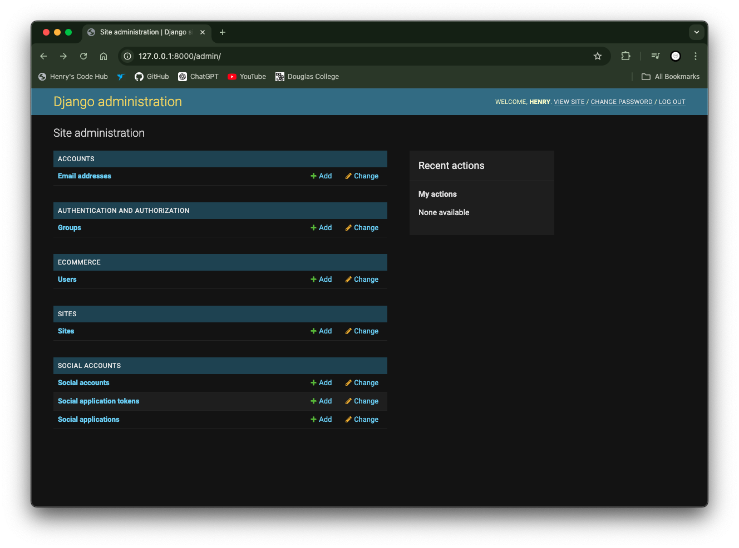Click the 'My actions' heading
The image size is (739, 548).
(437, 194)
